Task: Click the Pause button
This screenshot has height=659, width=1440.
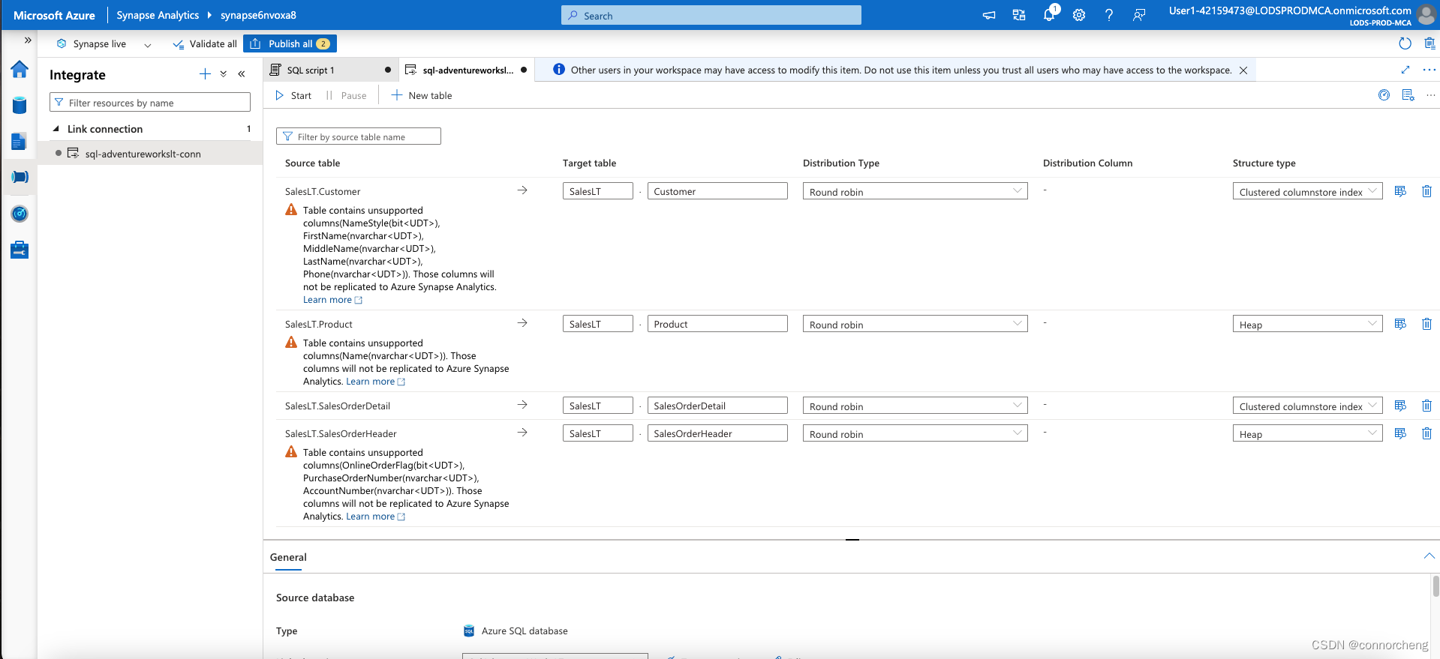Action: click(x=346, y=95)
